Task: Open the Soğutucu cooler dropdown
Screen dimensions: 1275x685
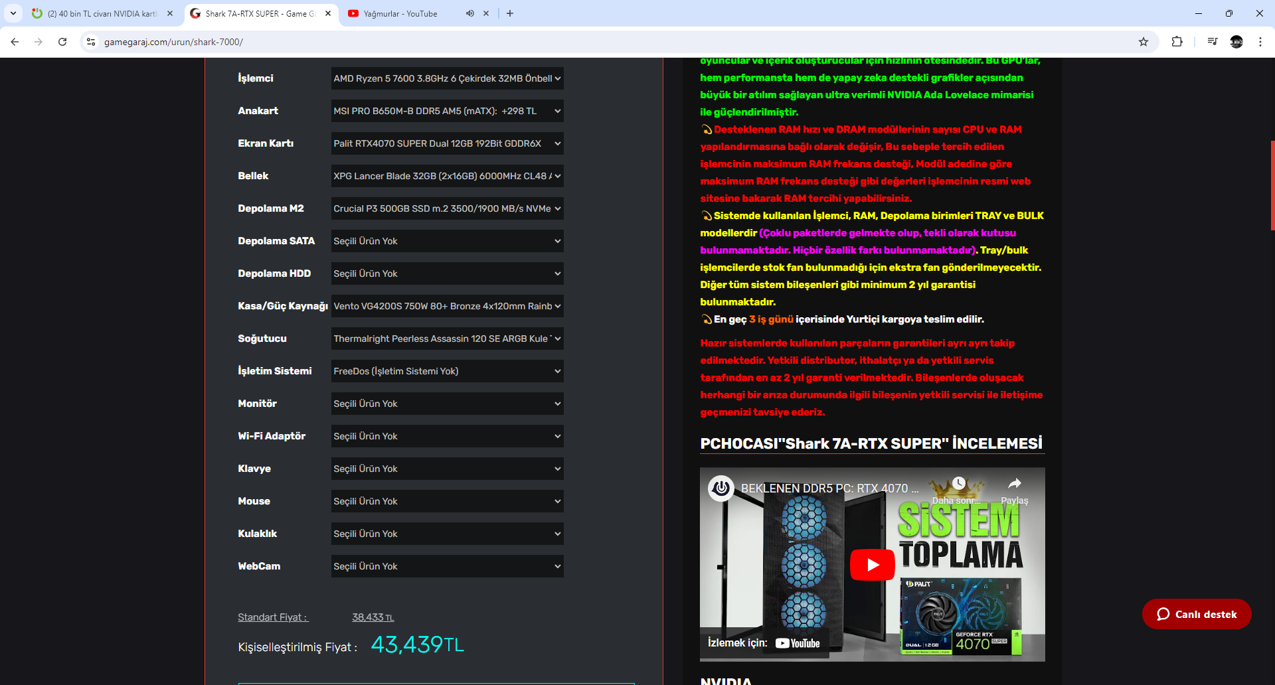Action: [x=448, y=339]
